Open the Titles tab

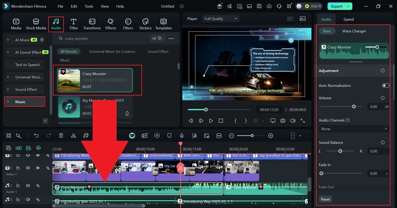pos(73,24)
